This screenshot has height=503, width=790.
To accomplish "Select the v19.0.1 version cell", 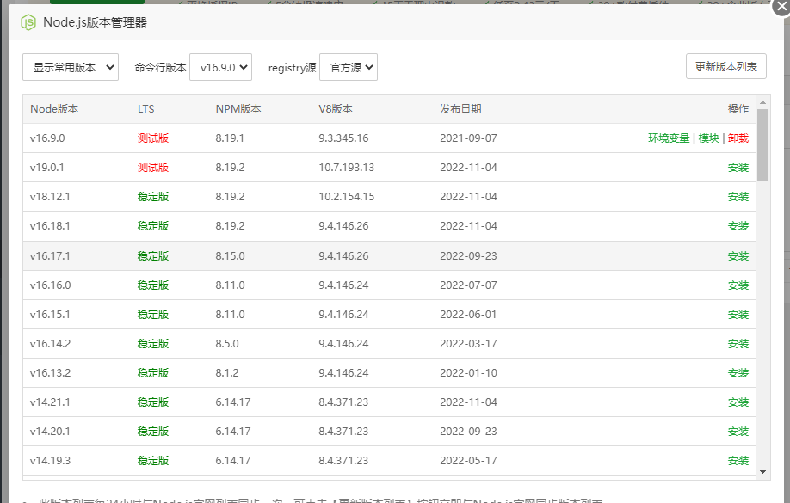I will [46, 167].
